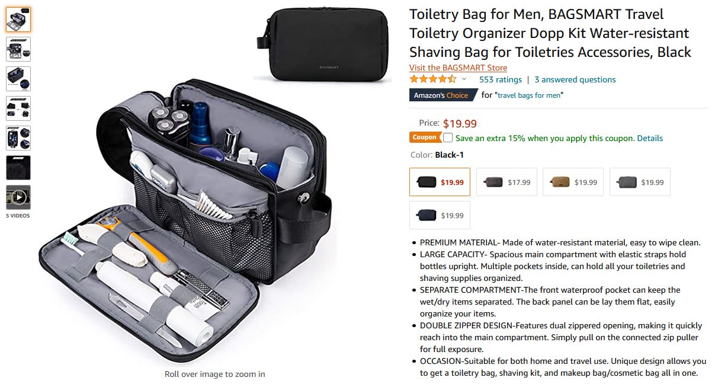This screenshot has width=718, height=387.
Task: Check the extra 15% coupon checkbox
Action: point(448,137)
